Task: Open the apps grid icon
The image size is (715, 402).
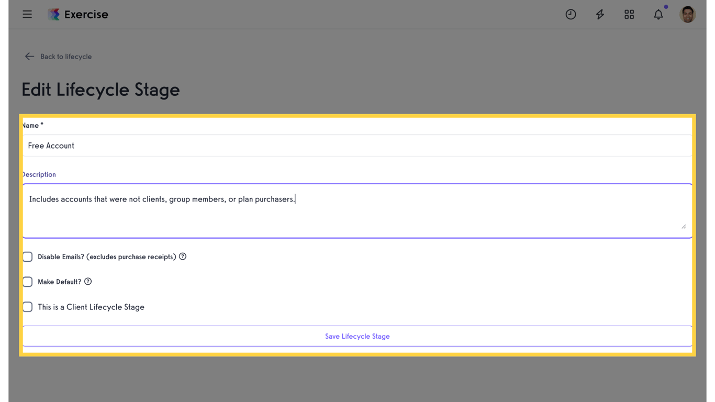Action: point(629,14)
